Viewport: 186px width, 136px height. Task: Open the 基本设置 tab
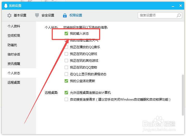[x=17, y=15]
